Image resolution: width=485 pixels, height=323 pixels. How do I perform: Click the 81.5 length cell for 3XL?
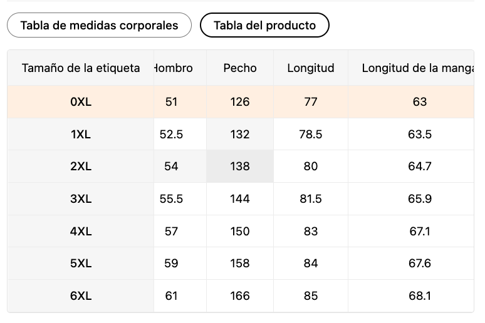pyautogui.click(x=311, y=199)
